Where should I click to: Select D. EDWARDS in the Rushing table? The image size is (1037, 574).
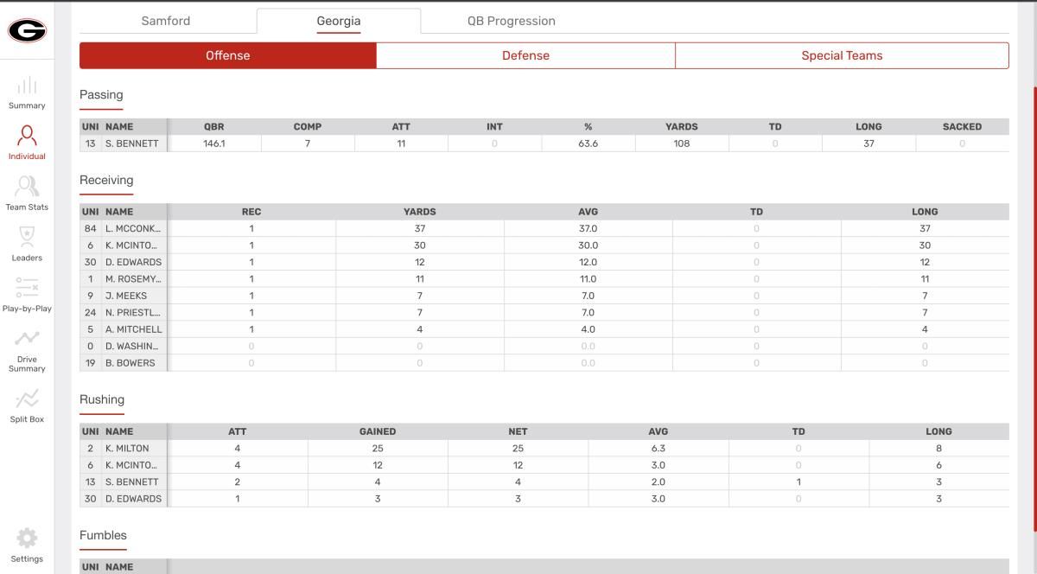133,499
